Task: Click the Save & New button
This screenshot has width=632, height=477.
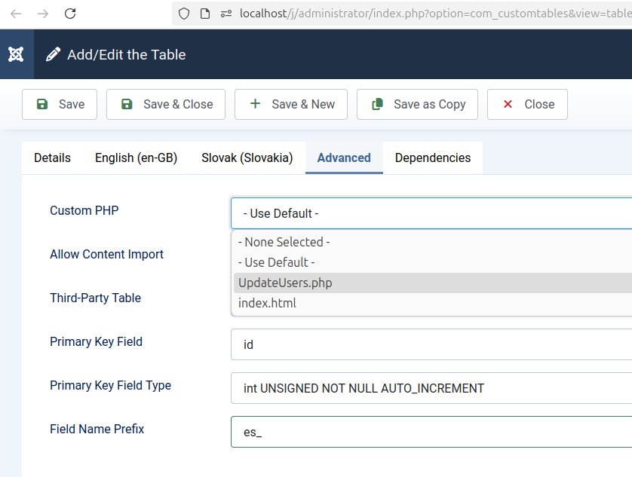Action: [291, 104]
